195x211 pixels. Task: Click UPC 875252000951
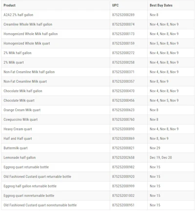pyautogui.click(x=123, y=205)
